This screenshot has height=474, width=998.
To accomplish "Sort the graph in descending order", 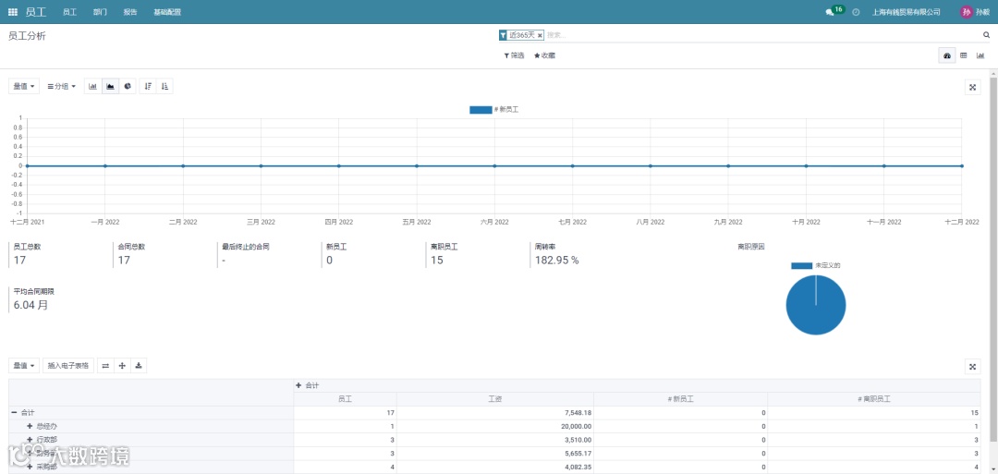I will pyautogui.click(x=148, y=87).
